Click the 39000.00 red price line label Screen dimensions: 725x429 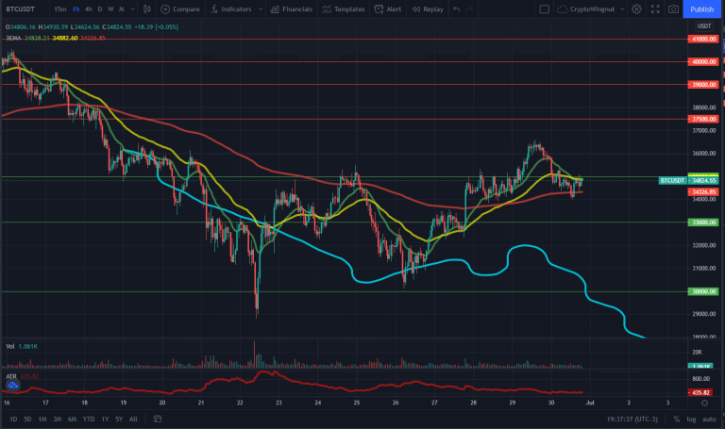tap(703, 85)
